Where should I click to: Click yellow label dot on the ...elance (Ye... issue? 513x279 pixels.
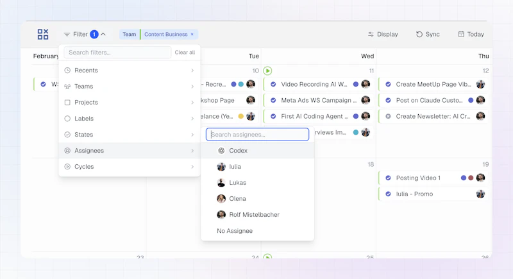point(241,116)
